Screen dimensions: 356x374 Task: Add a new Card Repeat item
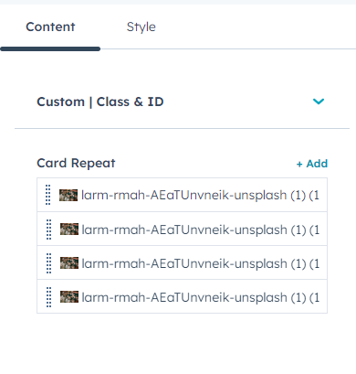(x=312, y=164)
